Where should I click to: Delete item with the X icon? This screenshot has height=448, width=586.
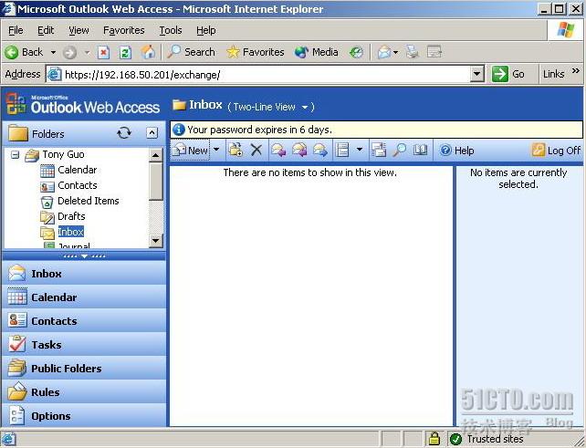tap(256, 151)
